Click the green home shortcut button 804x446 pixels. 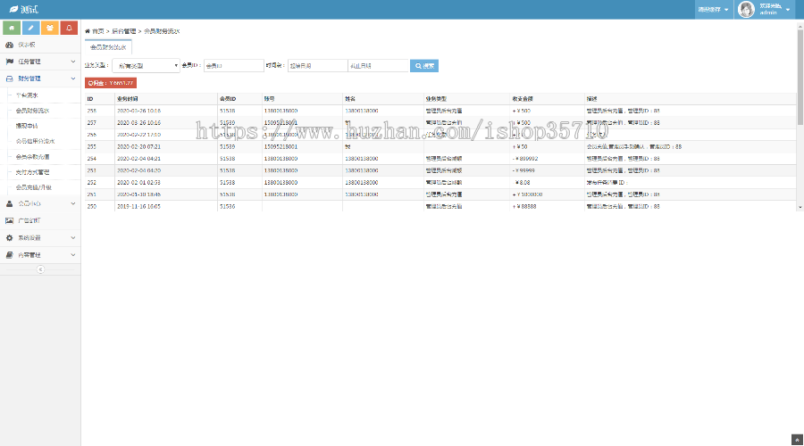[x=11, y=28]
